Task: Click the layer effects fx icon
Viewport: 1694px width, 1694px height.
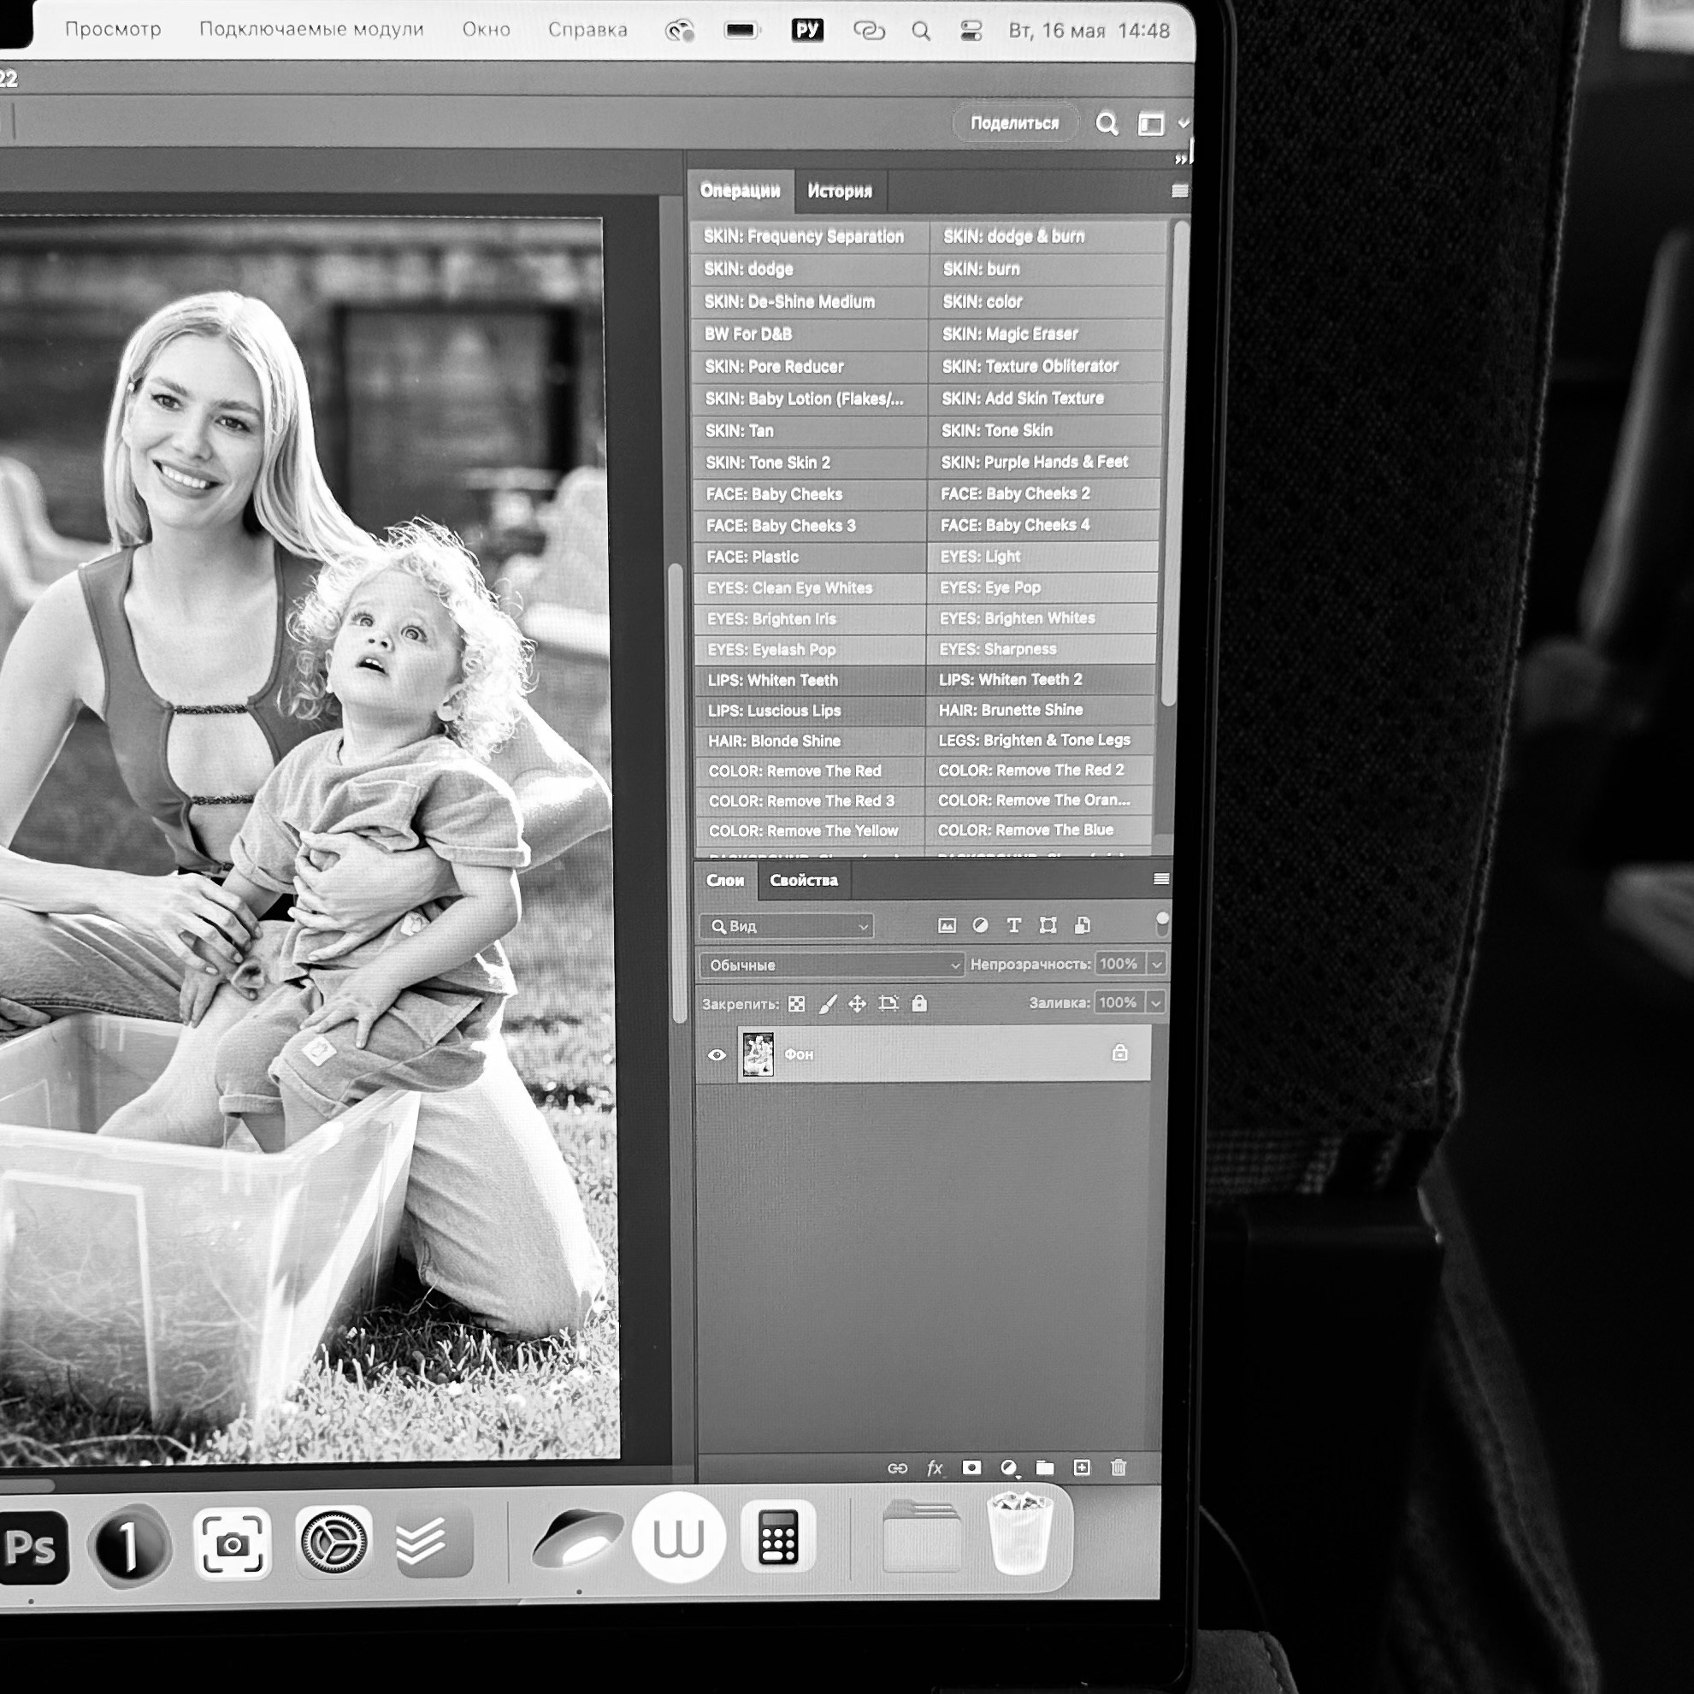Action: (x=935, y=1467)
